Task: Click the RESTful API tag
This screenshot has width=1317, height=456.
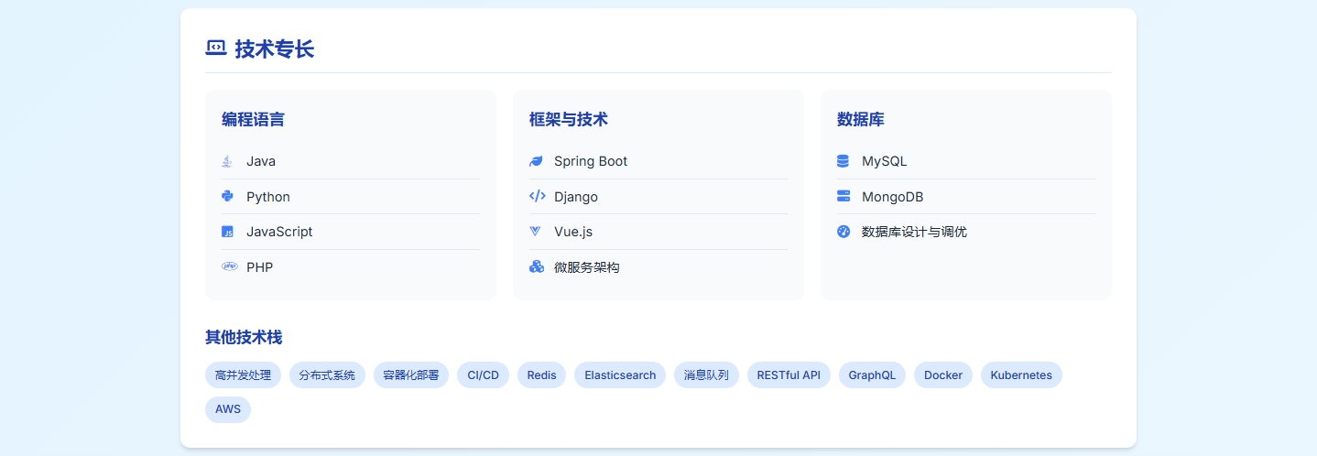Action: coord(789,375)
